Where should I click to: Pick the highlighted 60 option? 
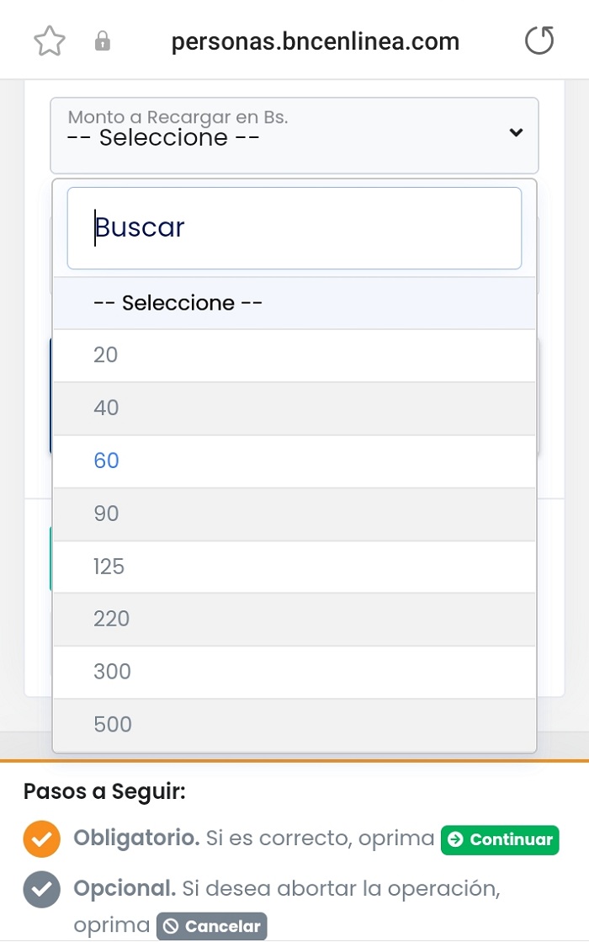(x=294, y=461)
